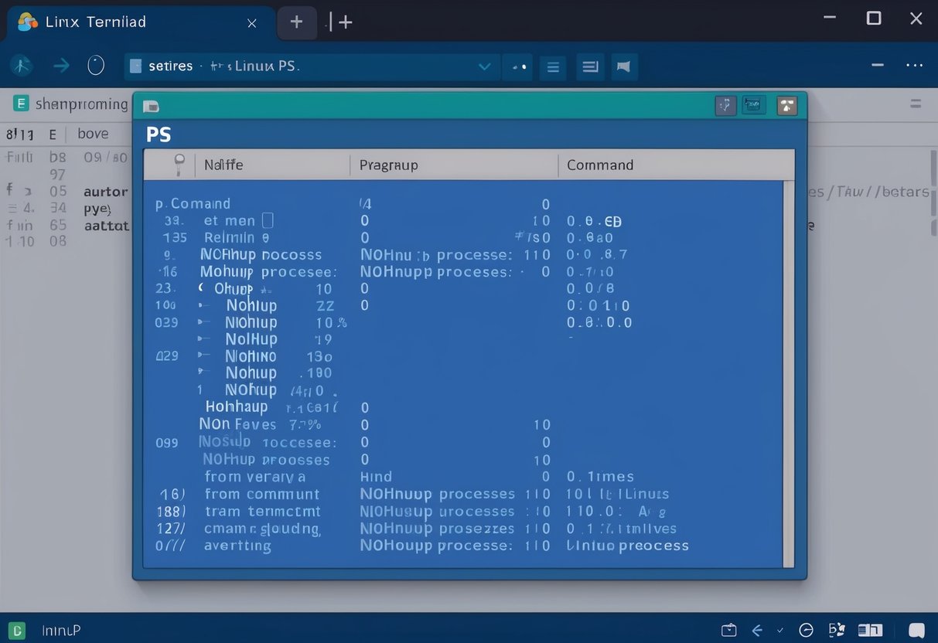Screen dimensions: 938x643
Task: Toggle the checkmark in the status bar
Action: [779, 630]
